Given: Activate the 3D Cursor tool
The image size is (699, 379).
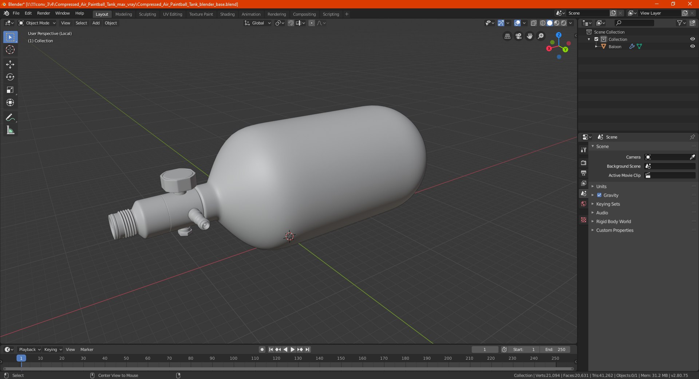Looking at the screenshot, I should pyautogui.click(x=10, y=50).
